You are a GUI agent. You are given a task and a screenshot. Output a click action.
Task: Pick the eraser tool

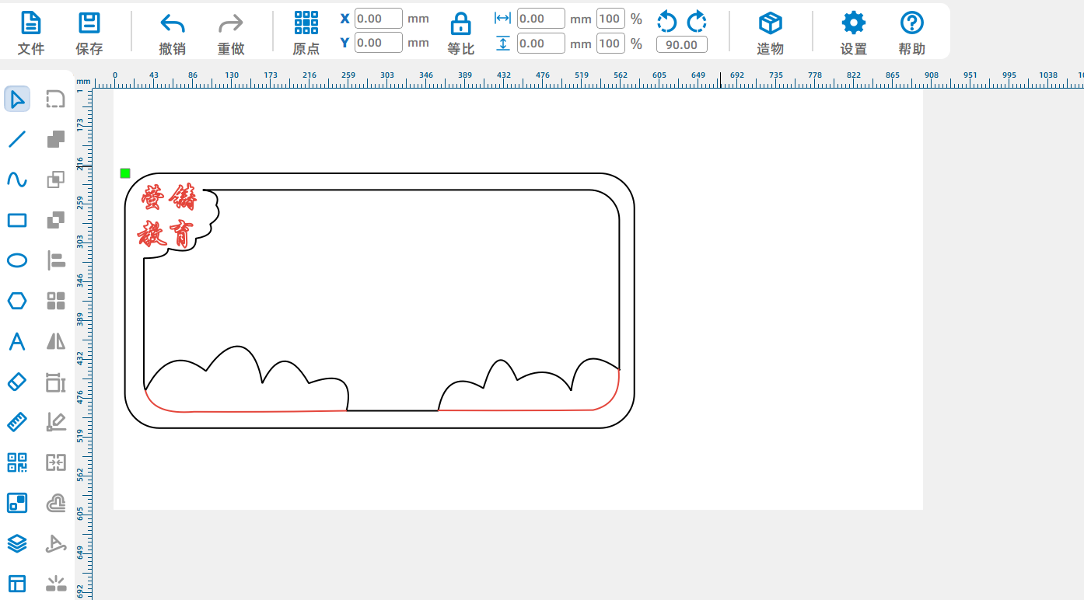click(17, 382)
